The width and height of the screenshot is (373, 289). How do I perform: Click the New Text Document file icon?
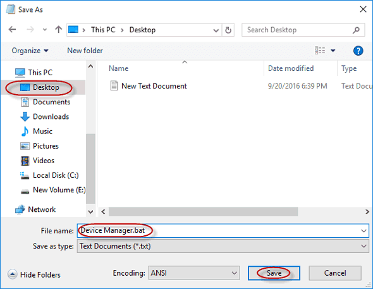pos(114,85)
